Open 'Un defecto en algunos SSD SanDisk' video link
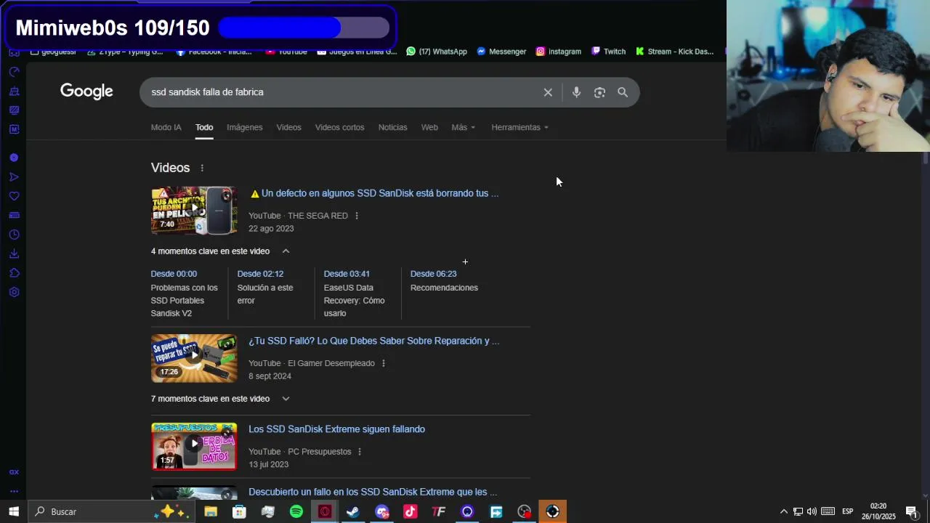Image resolution: width=930 pixels, height=523 pixels. [374, 193]
